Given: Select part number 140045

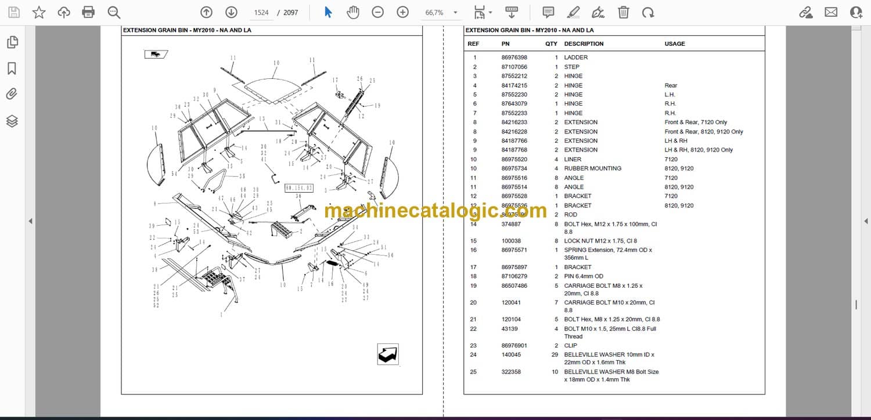Looking at the screenshot, I should click(511, 354).
